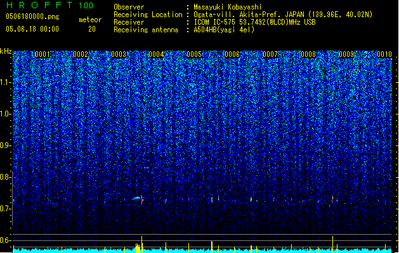Click the 1.1 frequency axis label

pyautogui.click(x=5, y=82)
